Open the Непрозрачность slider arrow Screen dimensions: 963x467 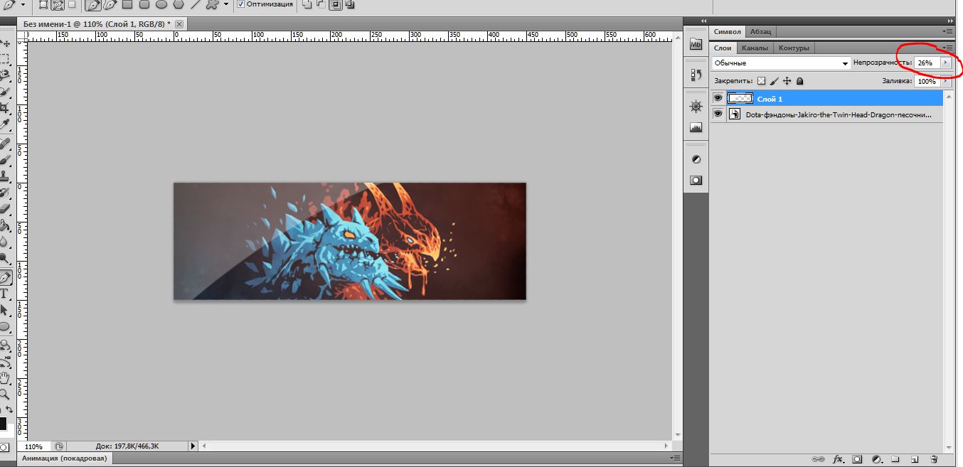click(945, 63)
